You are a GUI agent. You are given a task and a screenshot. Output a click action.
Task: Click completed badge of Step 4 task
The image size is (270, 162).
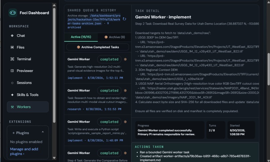[x=109, y=153]
